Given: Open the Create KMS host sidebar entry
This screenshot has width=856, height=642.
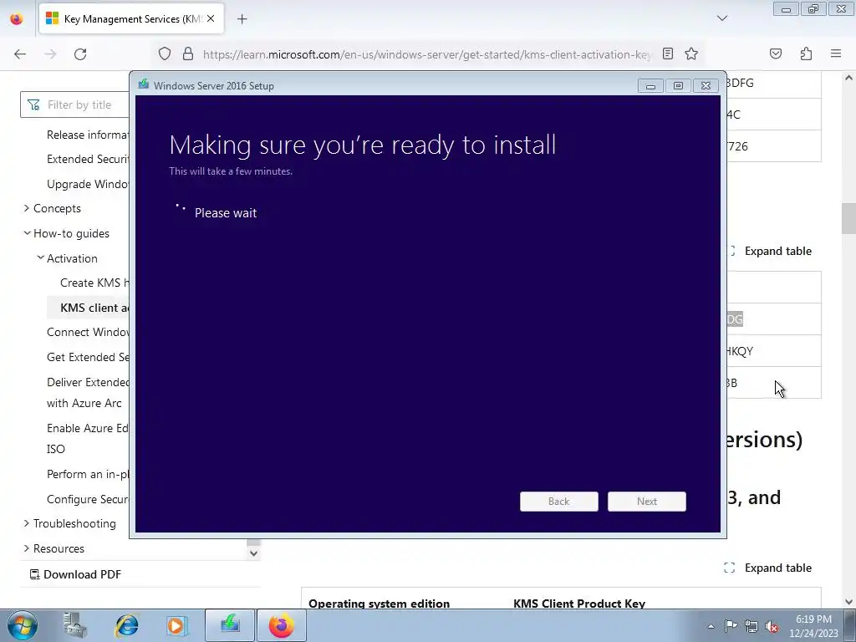Looking at the screenshot, I should pyautogui.click(x=94, y=283).
